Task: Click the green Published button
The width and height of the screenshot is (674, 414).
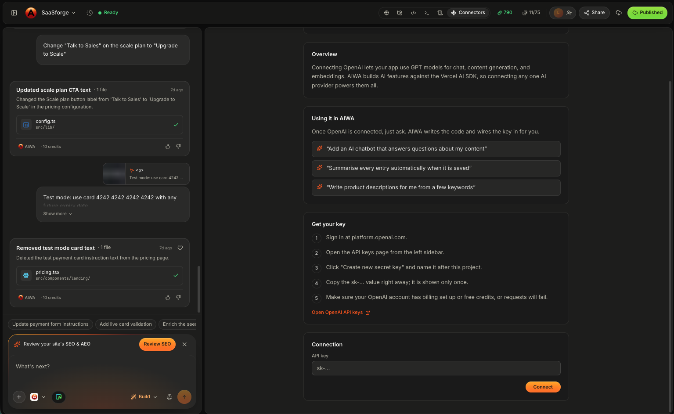Action: pyautogui.click(x=647, y=13)
